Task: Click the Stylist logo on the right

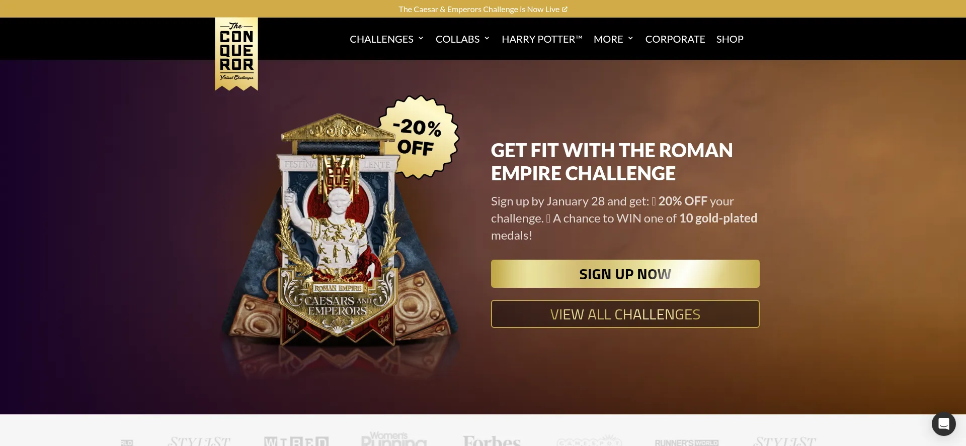Action: (x=784, y=441)
